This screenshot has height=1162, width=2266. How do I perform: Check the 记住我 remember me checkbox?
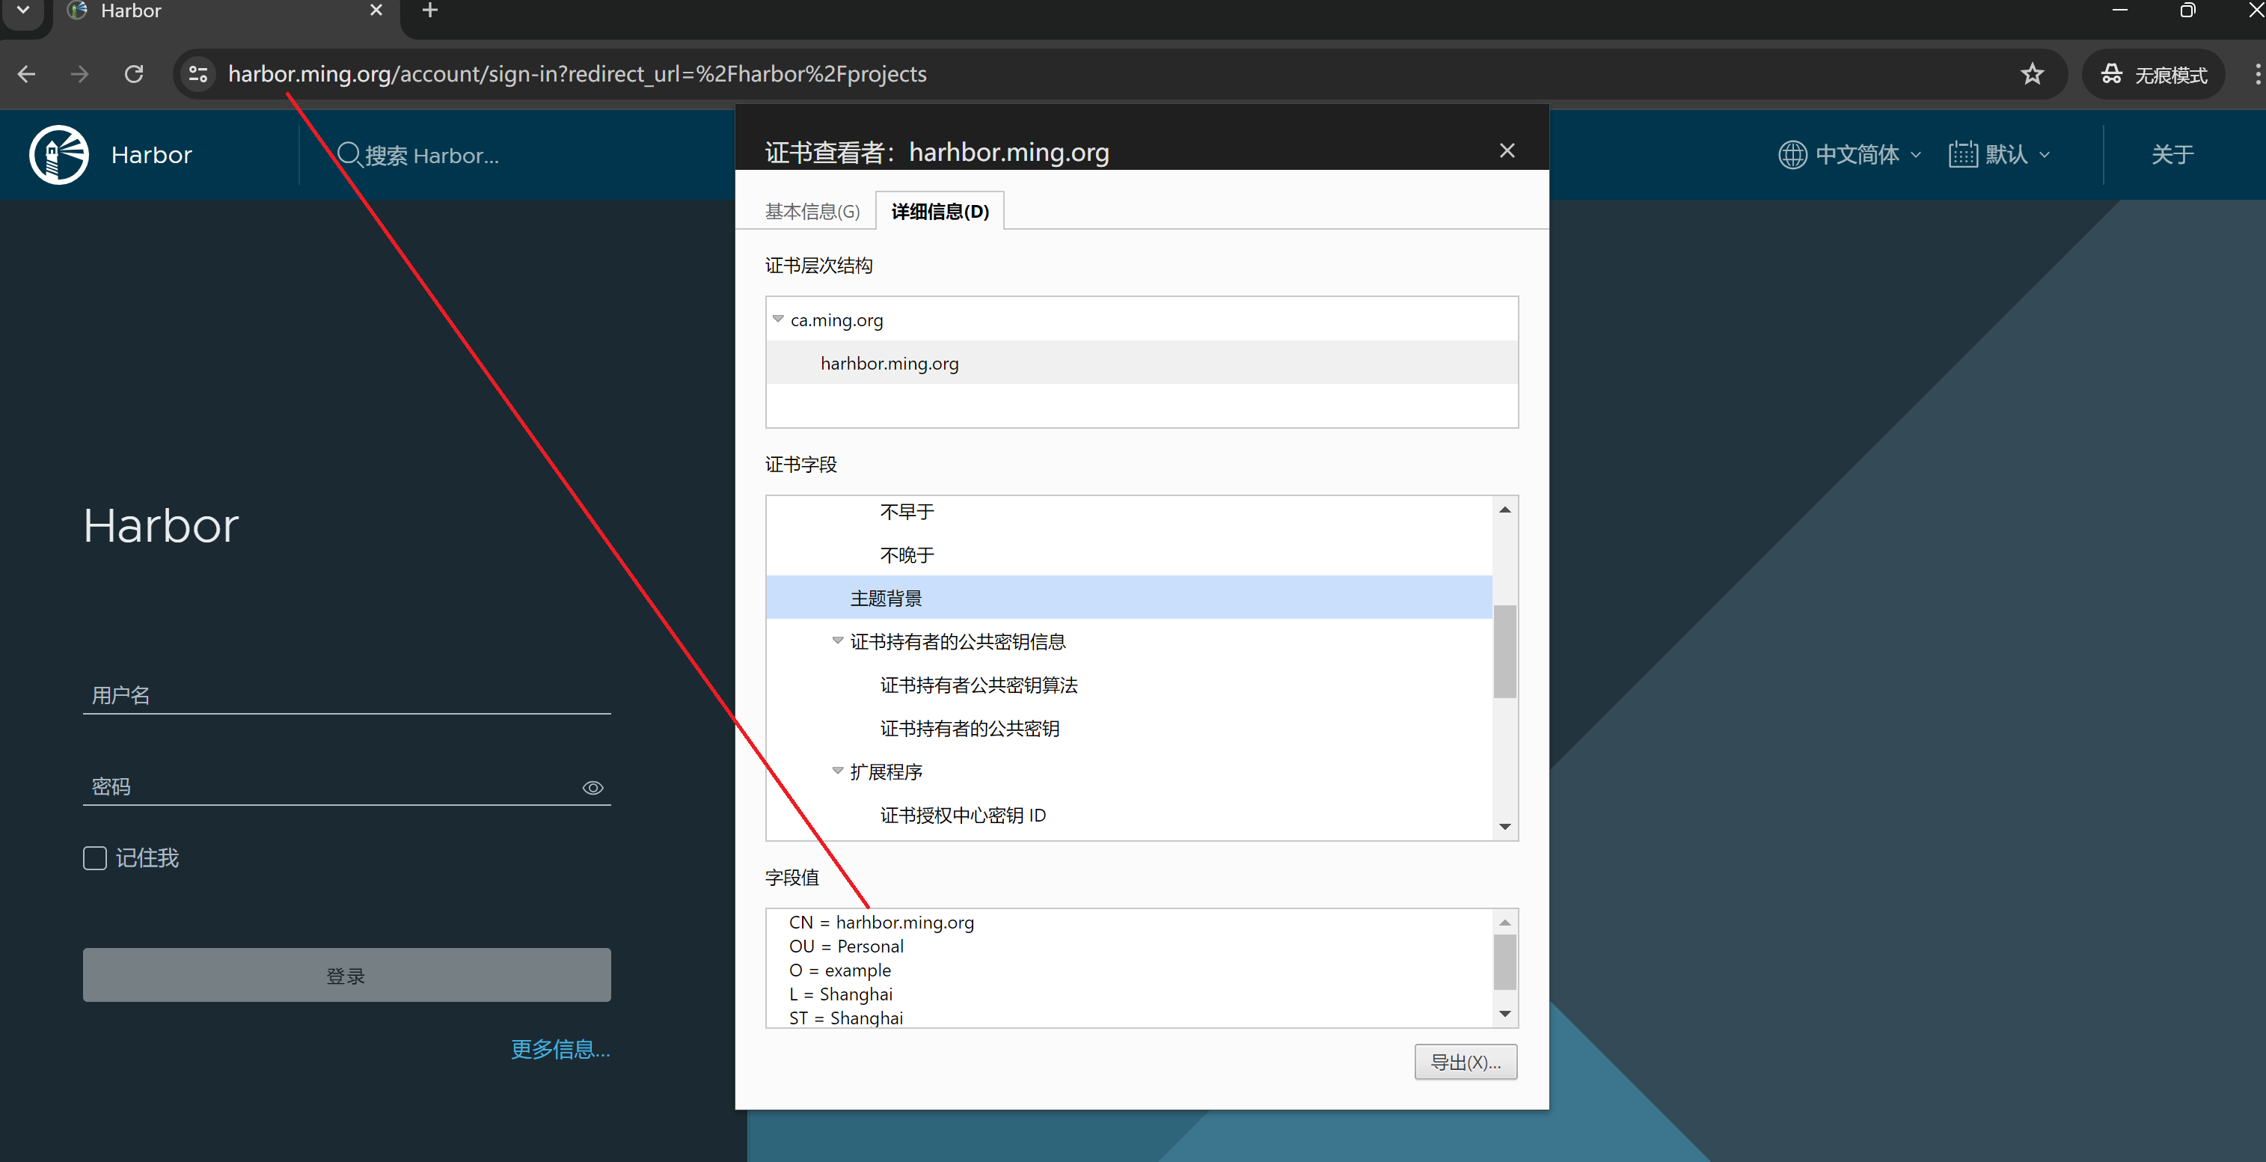tap(95, 857)
